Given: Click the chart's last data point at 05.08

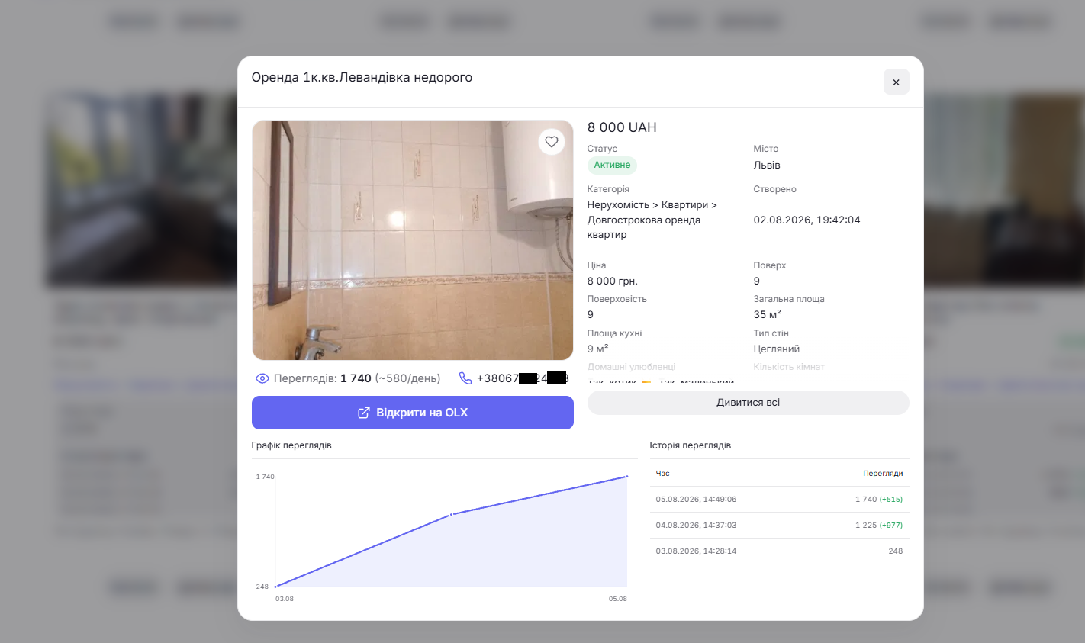Looking at the screenshot, I should pyautogui.click(x=627, y=476).
